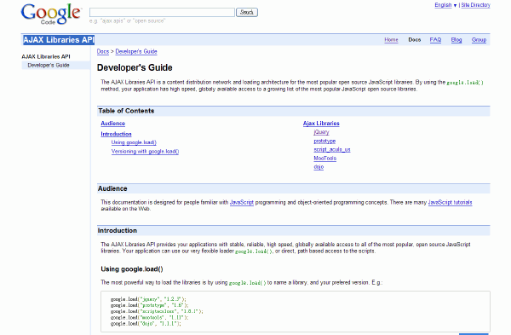This screenshot has width=511, height=335.
Task: Click the Docs breadcrumb link
Action: [103, 51]
